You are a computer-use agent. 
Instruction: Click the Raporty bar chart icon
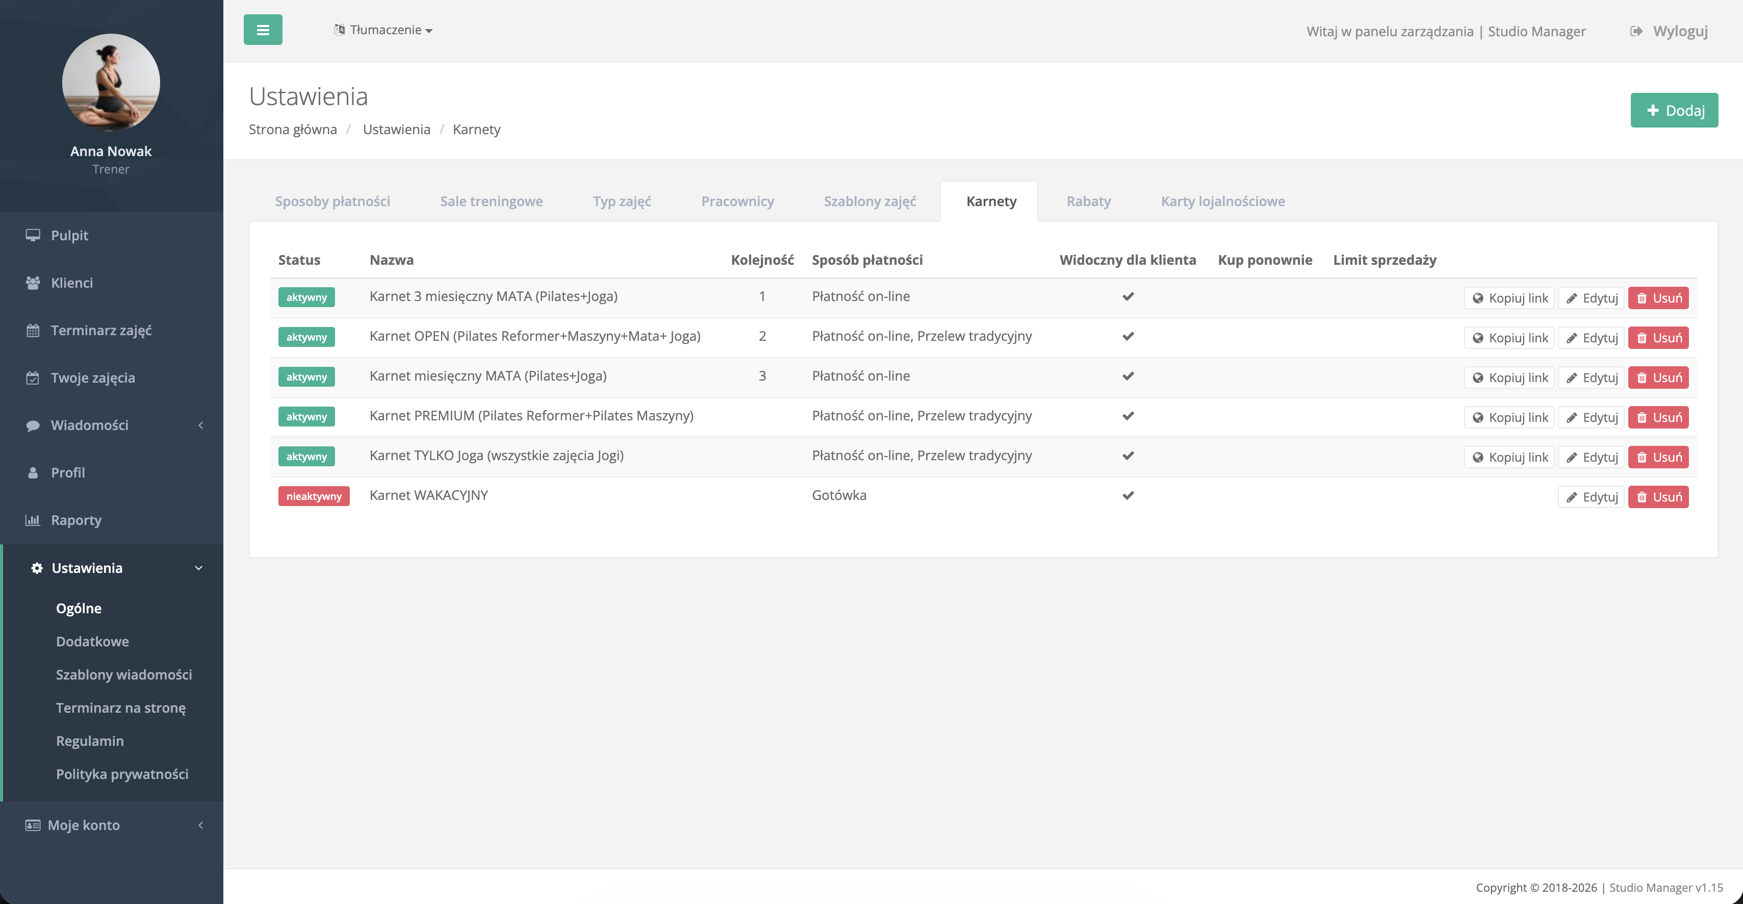click(x=33, y=520)
